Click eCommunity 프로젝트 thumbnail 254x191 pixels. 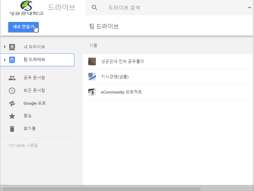[x=92, y=92]
